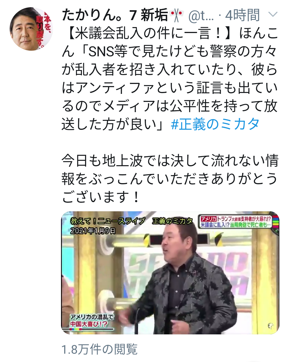The image size is (289, 362).
Task: Open the #正義のミカタ hashtag link
Action: [x=215, y=124]
